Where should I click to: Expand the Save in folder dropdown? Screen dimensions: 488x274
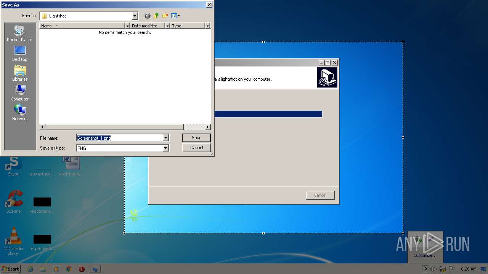tap(135, 16)
